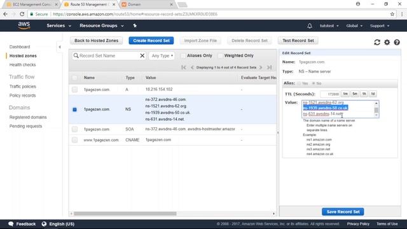Go to first page of record sets

click(x=184, y=67)
